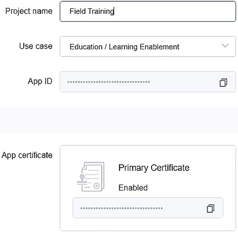Expand the Use case chevron arrow
238x232 pixels.
coord(225,46)
